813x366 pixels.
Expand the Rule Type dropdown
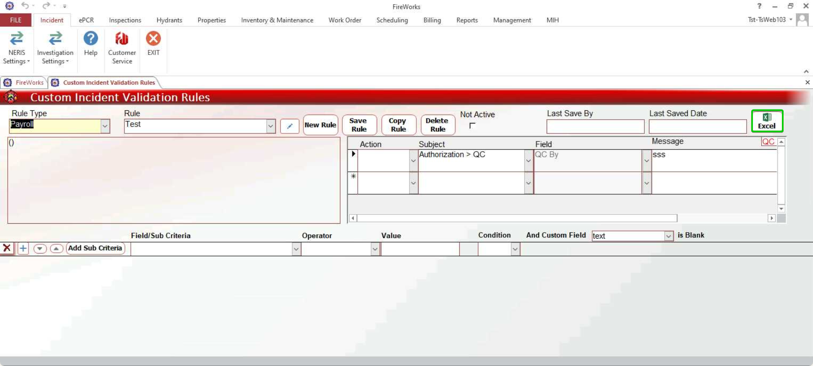[105, 126]
